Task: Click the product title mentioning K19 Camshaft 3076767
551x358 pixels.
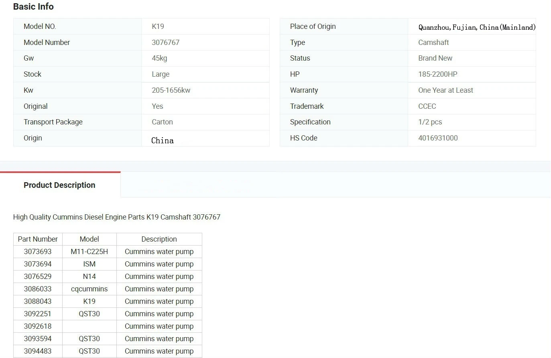Action: [117, 217]
